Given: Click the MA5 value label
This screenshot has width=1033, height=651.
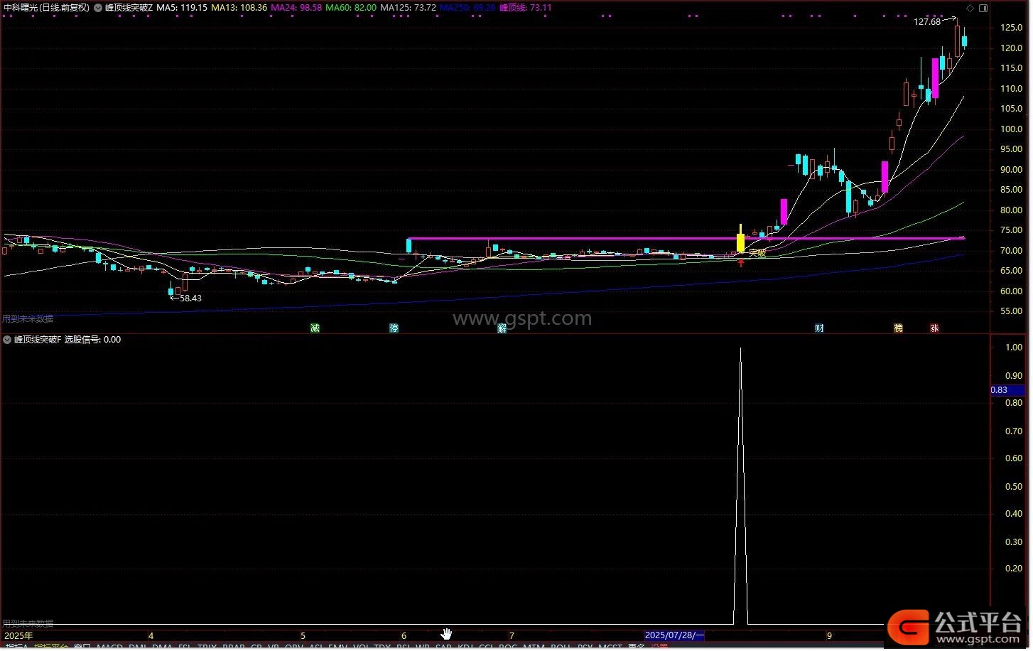Looking at the screenshot, I should pos(182,8).
